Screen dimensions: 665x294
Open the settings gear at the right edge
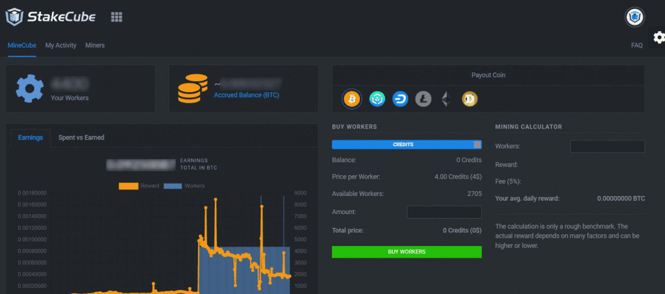pos(659,37)
